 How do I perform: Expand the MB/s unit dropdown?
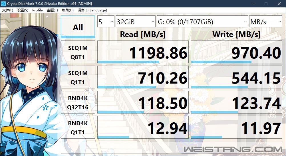[x=265, y=21]
